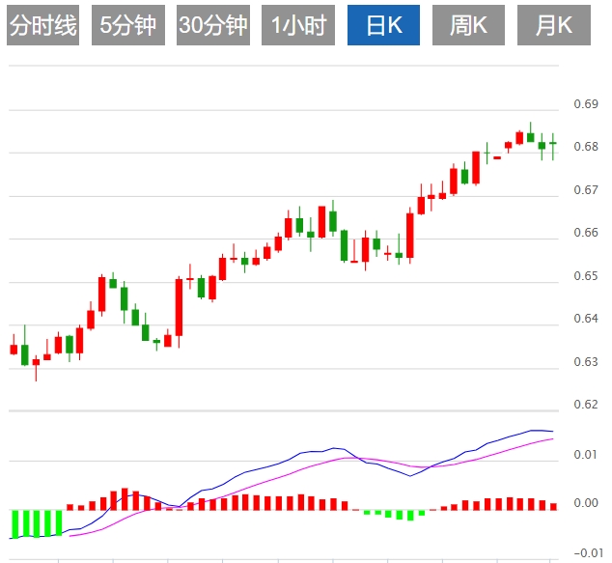
Task: Click the 0.69 price axis label
Action: (x=585, y=104)
